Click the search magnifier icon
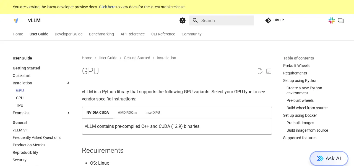 (195, 20)
